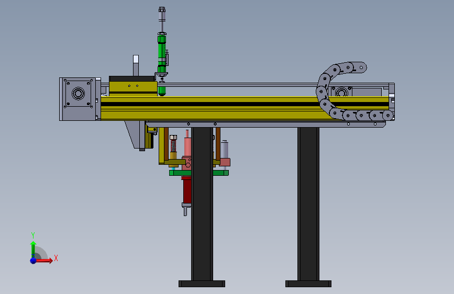
Task: Select the red spring beneath the rail
Action: 173,146
